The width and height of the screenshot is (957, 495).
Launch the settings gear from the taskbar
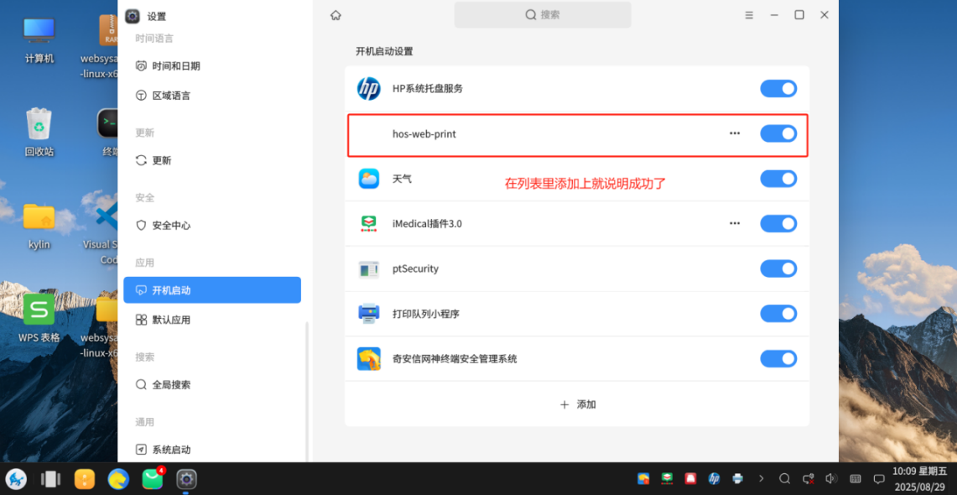click(x=186, y=479)
